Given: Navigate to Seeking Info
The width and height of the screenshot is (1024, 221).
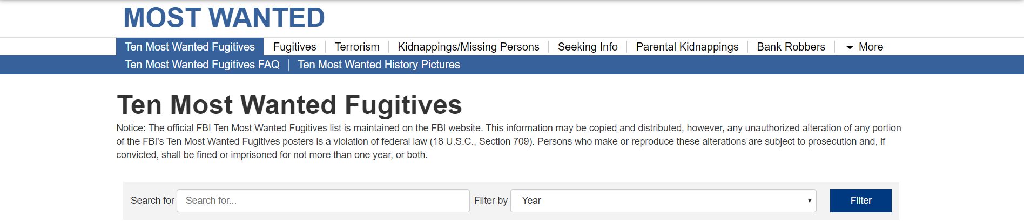Looking at the screenshot, I should click(x=588, y=47).
